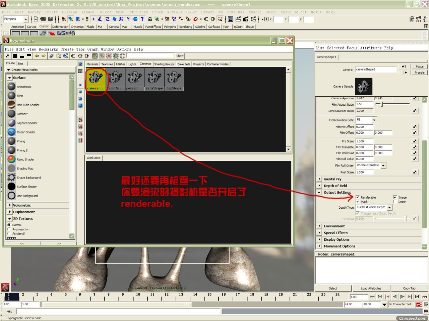Click the Ocean Shader node icon
429x321 pixels.
tap(11, 132)
